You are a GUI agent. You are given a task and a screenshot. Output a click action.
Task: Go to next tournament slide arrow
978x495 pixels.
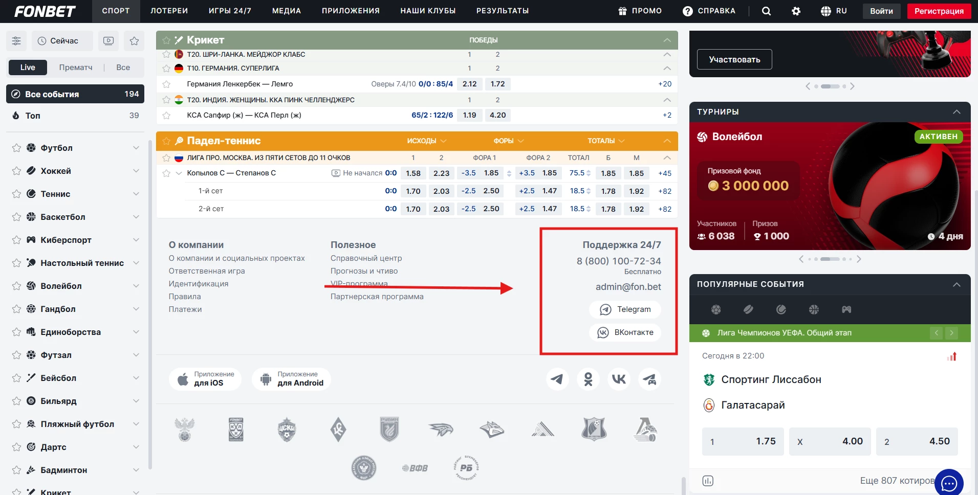(x=859, y=259)
